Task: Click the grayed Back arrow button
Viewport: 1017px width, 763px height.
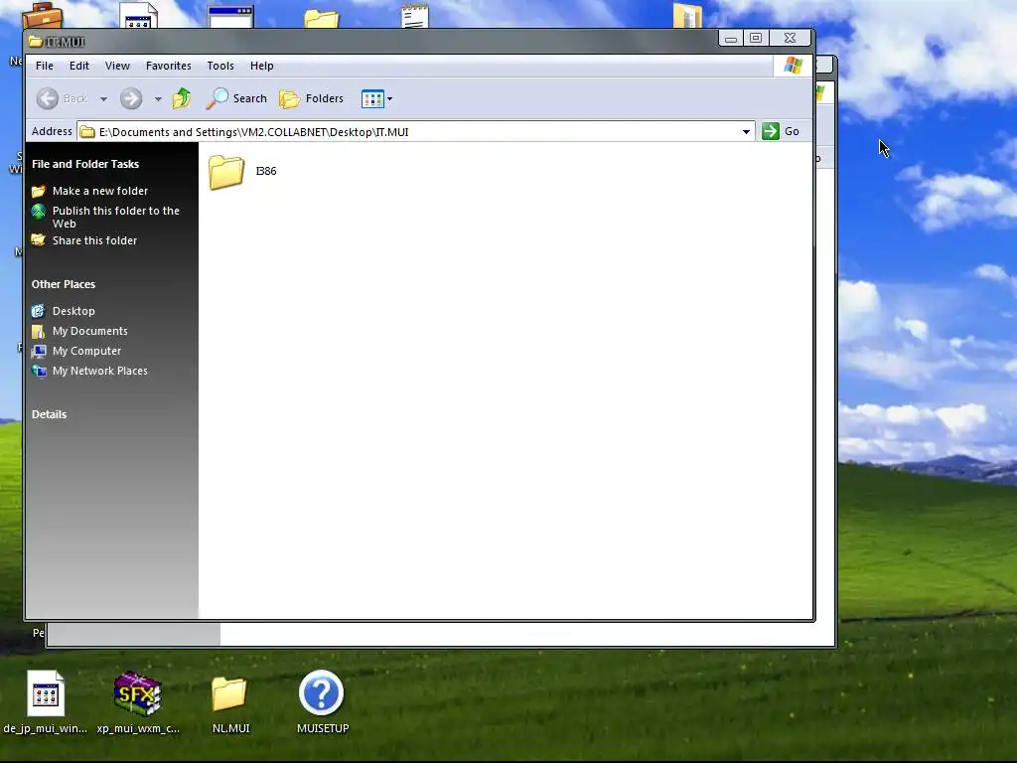Action: [48, 98]
